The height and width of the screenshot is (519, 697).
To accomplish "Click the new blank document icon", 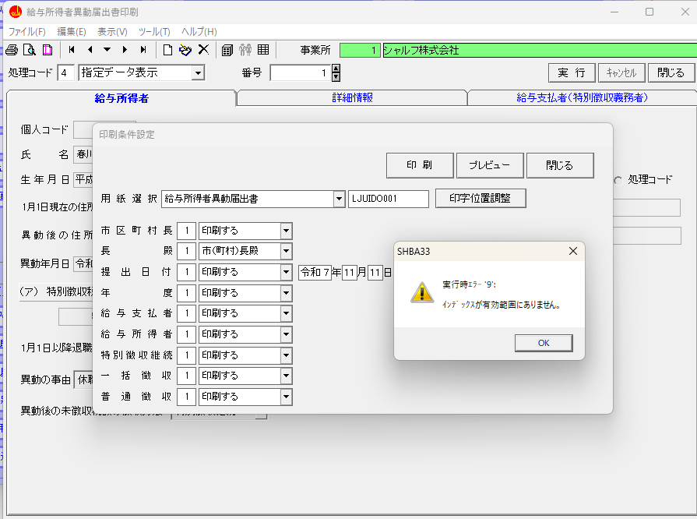I will [167, 50].
